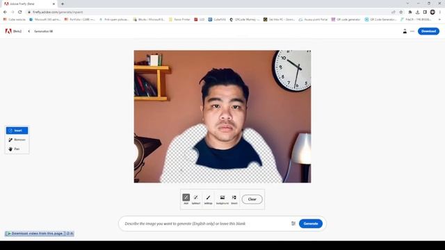Open the LCD bookmark
The height and width of the screenshot is (250, 445).
point(200,19)
